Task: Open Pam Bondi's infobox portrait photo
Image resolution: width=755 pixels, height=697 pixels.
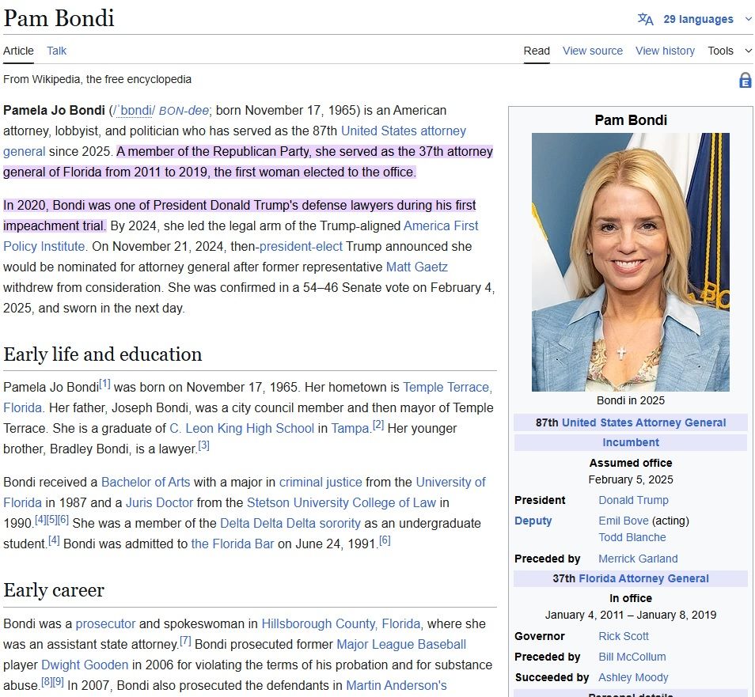Action: [630, 262]
